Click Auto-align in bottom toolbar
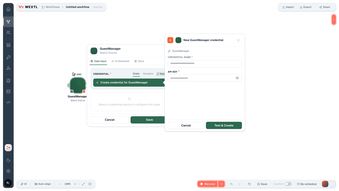This screenshot has height=191, width=339. [x=43, y=184]
